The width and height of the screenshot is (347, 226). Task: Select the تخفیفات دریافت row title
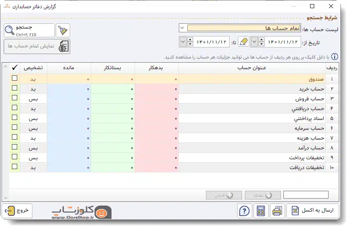click(x=307, y=167)
